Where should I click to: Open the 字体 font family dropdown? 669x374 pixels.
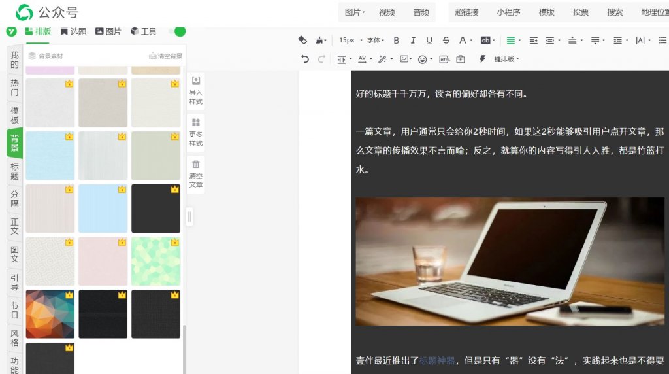376,40
